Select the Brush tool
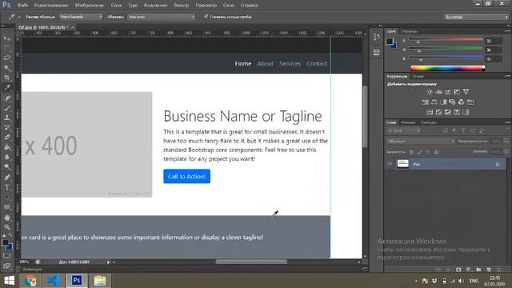 click(x=7, y=108)
